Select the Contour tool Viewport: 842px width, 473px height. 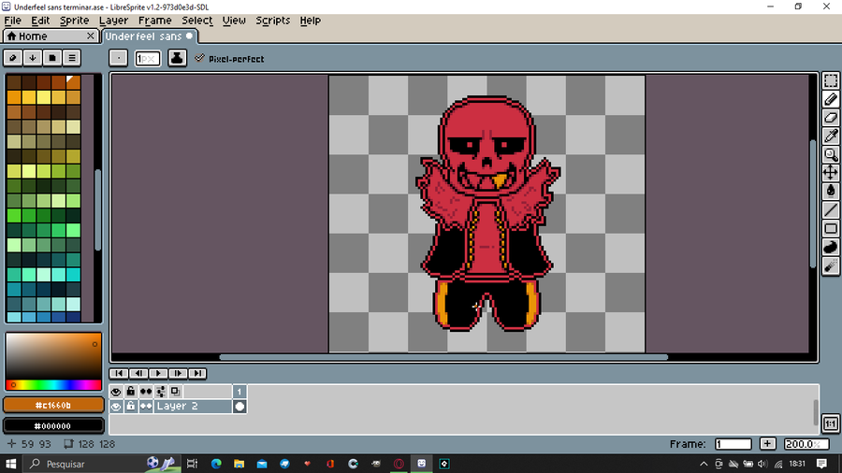(831, 247)
